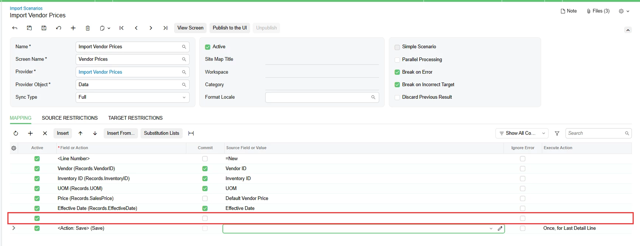The height and width of the screenshot is (246, 640).
Task: Toggle Commit checkbox for Vendor row
Action: click(x=205, y=169)
